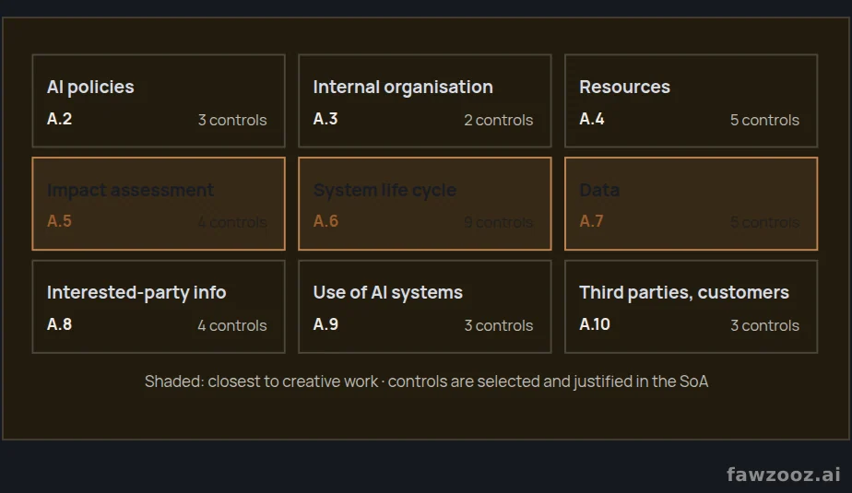Click the orange A.6 label
This screenshot has height=493, width=852.
coord(325,221)
